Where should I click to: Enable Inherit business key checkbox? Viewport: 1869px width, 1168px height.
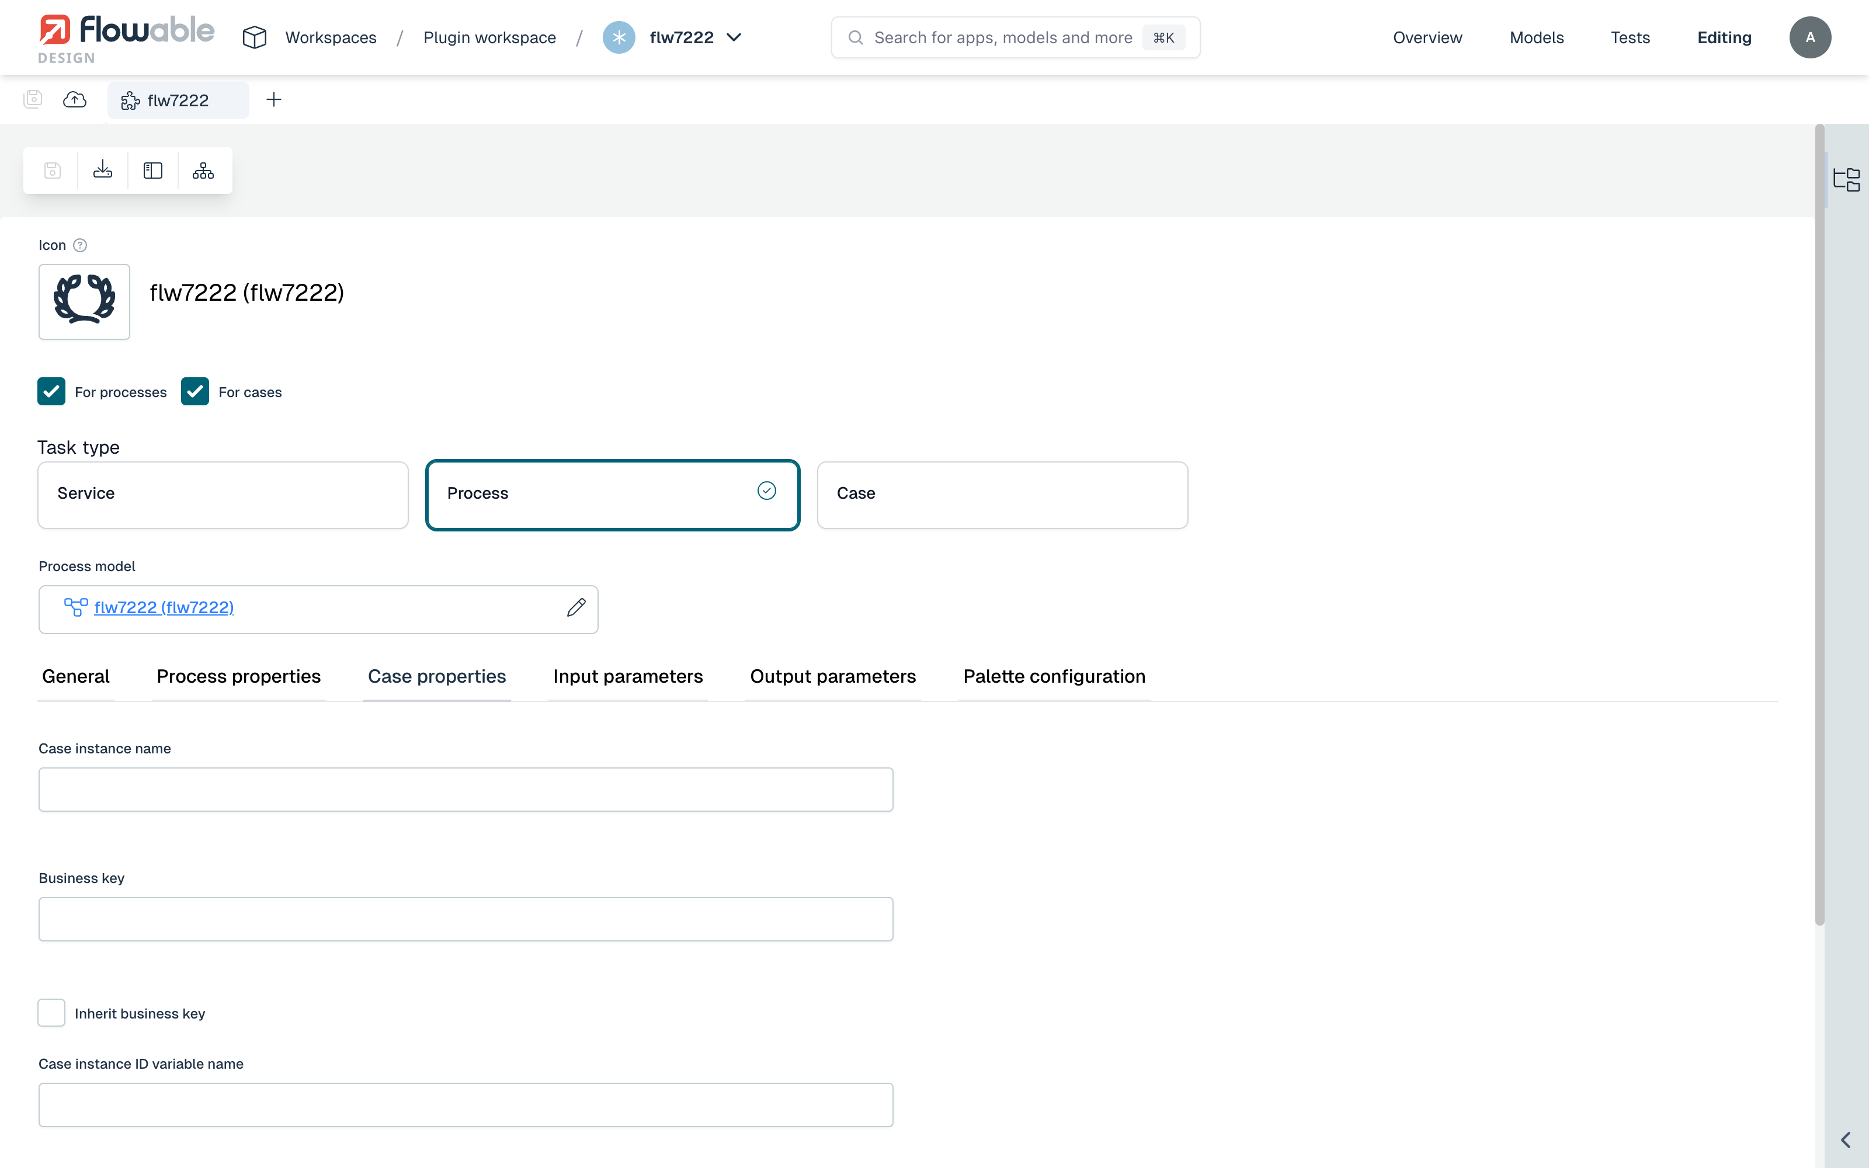pyautogui.click(x=51, y=1013)
